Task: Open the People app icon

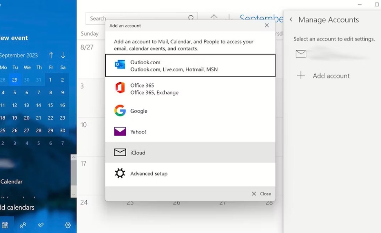Action: click(x=23, y=225)
